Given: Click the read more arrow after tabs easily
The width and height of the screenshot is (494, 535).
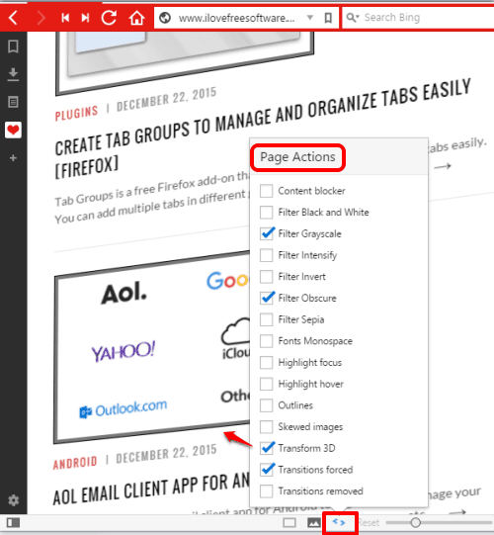Looking at the screenshot, I should (x=443, y=166).
